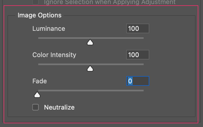
Task: Click the Image Options group heading
Action: pos(40,15)
